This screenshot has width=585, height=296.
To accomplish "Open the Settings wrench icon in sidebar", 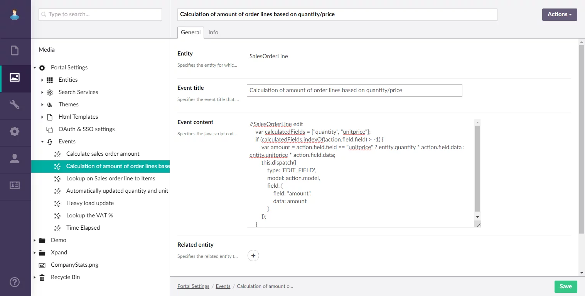I will 15,104.
